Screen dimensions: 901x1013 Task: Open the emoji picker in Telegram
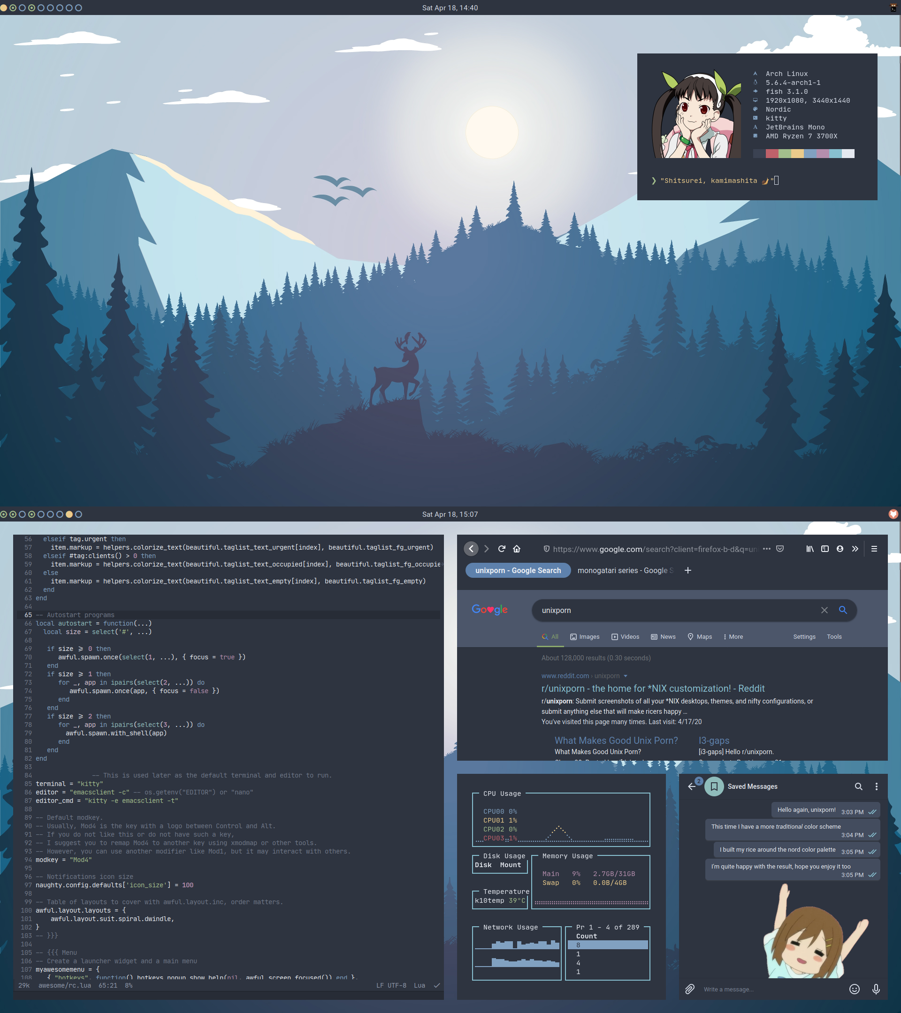click(x=855, y=989)
